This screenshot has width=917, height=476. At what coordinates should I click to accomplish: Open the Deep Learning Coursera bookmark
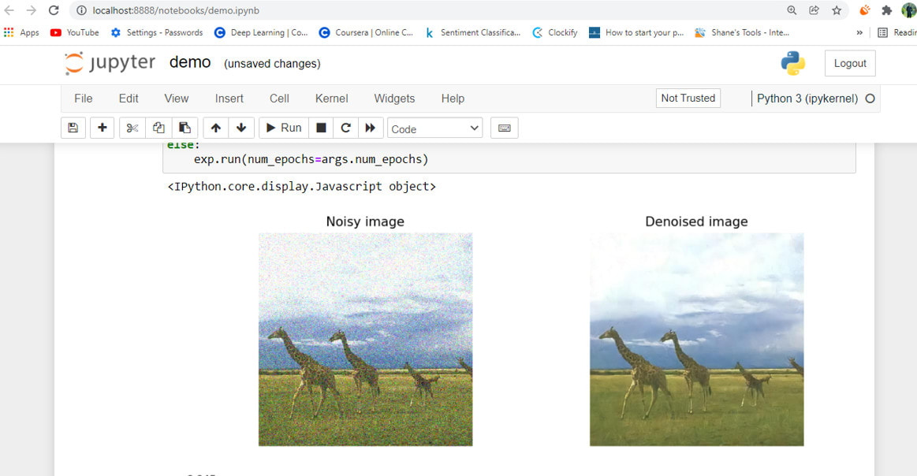pos(261,33)
